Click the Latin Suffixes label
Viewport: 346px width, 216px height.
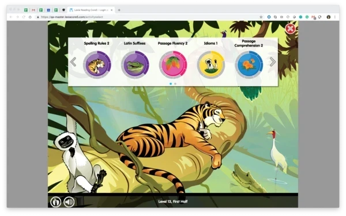coord(134,43)
